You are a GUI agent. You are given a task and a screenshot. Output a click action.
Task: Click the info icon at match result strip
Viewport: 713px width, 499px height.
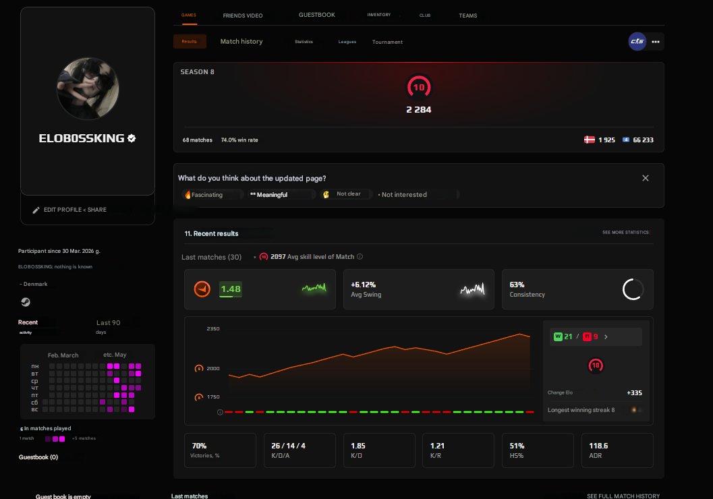(220, 412)
